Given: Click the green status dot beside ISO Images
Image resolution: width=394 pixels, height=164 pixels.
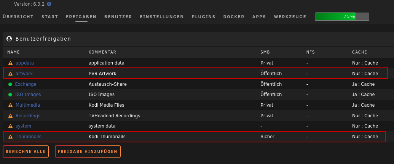Looking at the screenshot, I should tap(10, 95).
